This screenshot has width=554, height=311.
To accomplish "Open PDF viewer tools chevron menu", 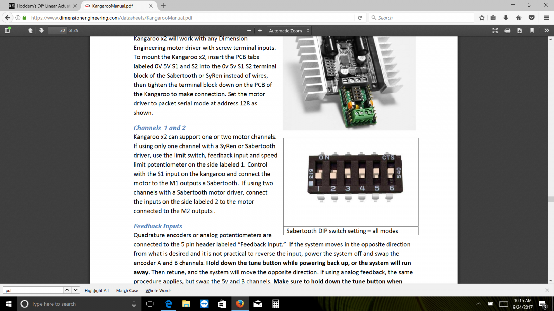I will (x=547, y=30).
